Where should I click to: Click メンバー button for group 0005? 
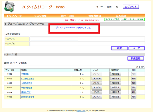(x=97, y=97)
